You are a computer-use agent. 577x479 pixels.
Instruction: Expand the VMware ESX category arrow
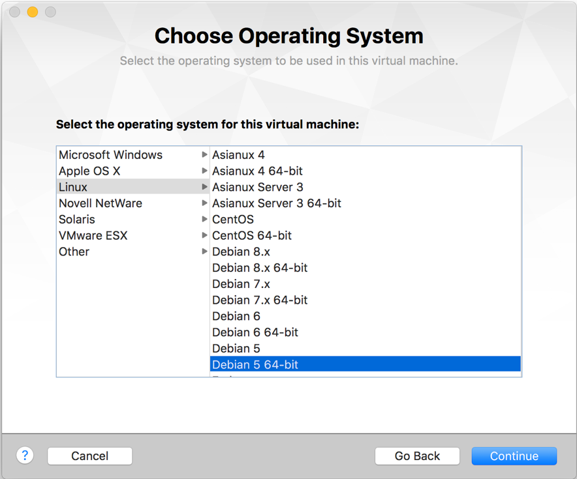coord(204,235)
